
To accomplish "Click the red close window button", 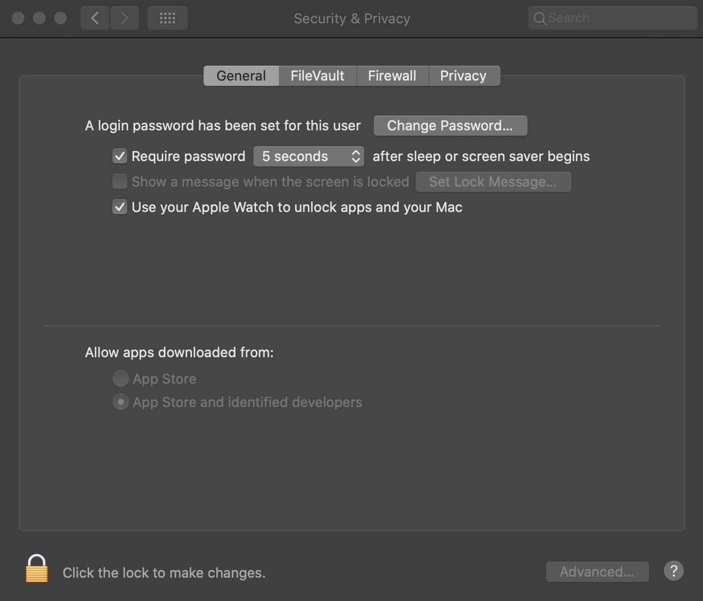I will point(18,18).
